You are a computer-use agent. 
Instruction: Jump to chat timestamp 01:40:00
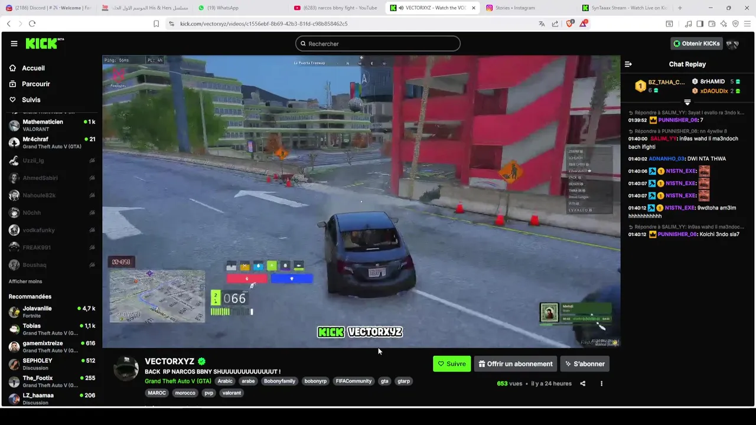638,139
